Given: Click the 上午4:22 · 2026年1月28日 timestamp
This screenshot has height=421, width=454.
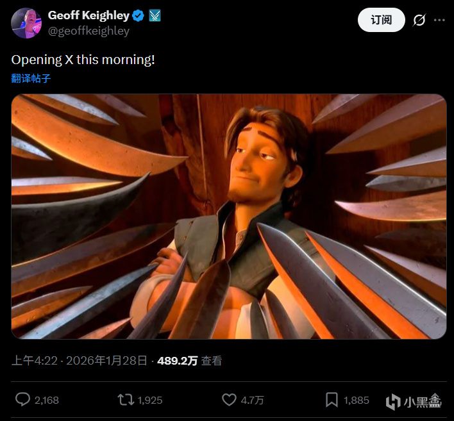Looking at the screenshot, I should 79,361.
